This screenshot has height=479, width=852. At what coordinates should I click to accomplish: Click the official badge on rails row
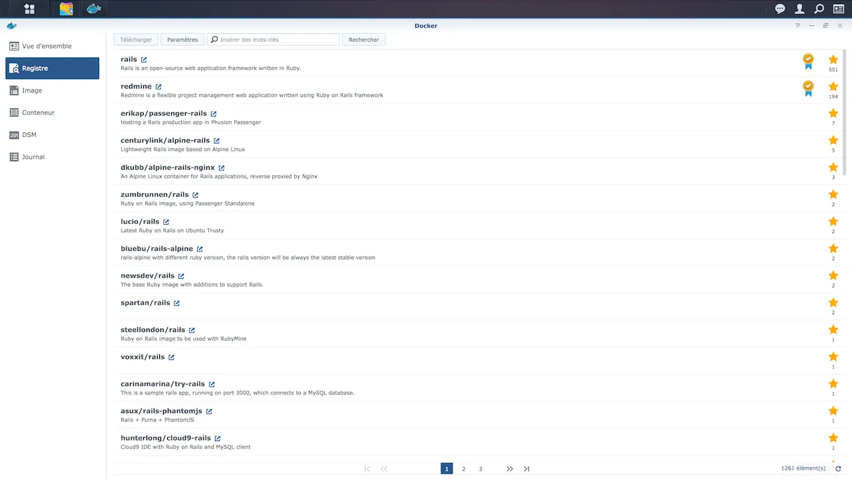(808, 62)
